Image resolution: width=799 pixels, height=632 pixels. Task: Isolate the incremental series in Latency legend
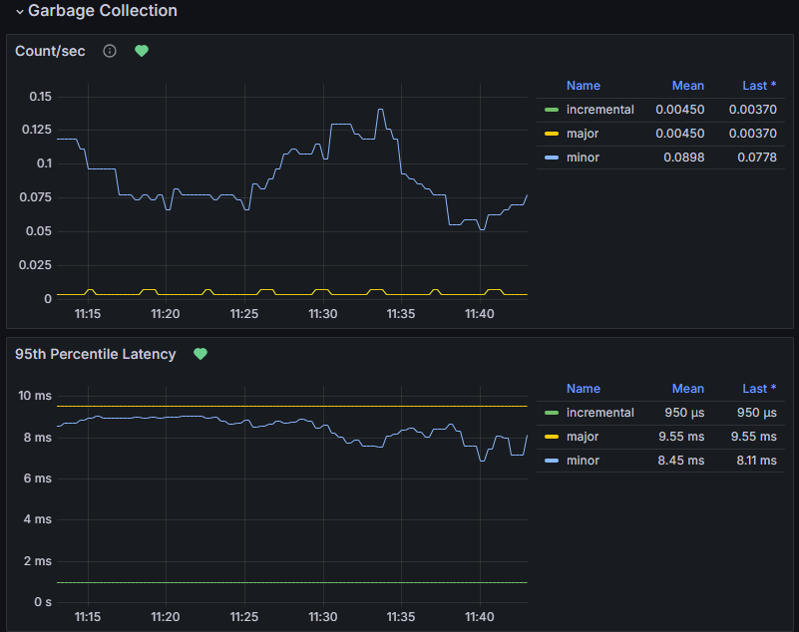(599, 413)
